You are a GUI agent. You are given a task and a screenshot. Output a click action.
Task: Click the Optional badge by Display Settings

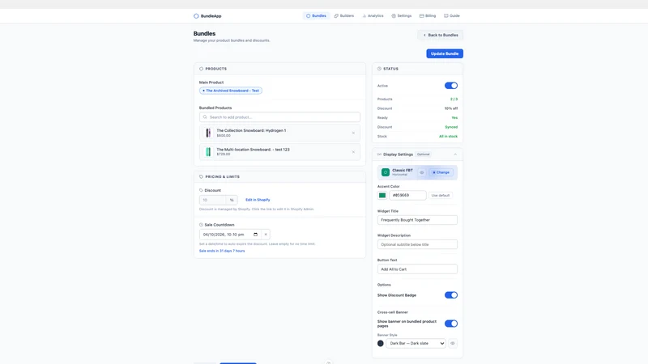point(423,154)
